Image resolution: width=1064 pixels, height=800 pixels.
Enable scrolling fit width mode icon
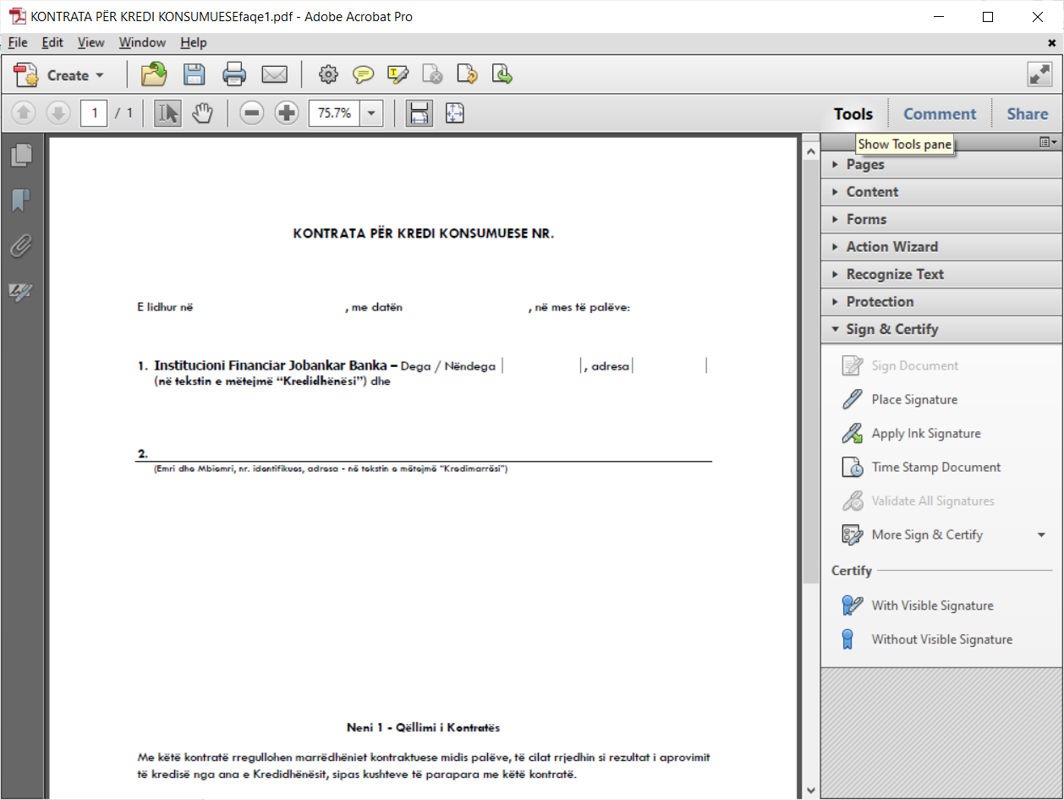coord(419,113)
